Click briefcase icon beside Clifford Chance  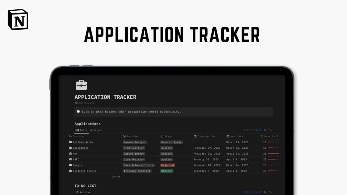coord(70,171)
